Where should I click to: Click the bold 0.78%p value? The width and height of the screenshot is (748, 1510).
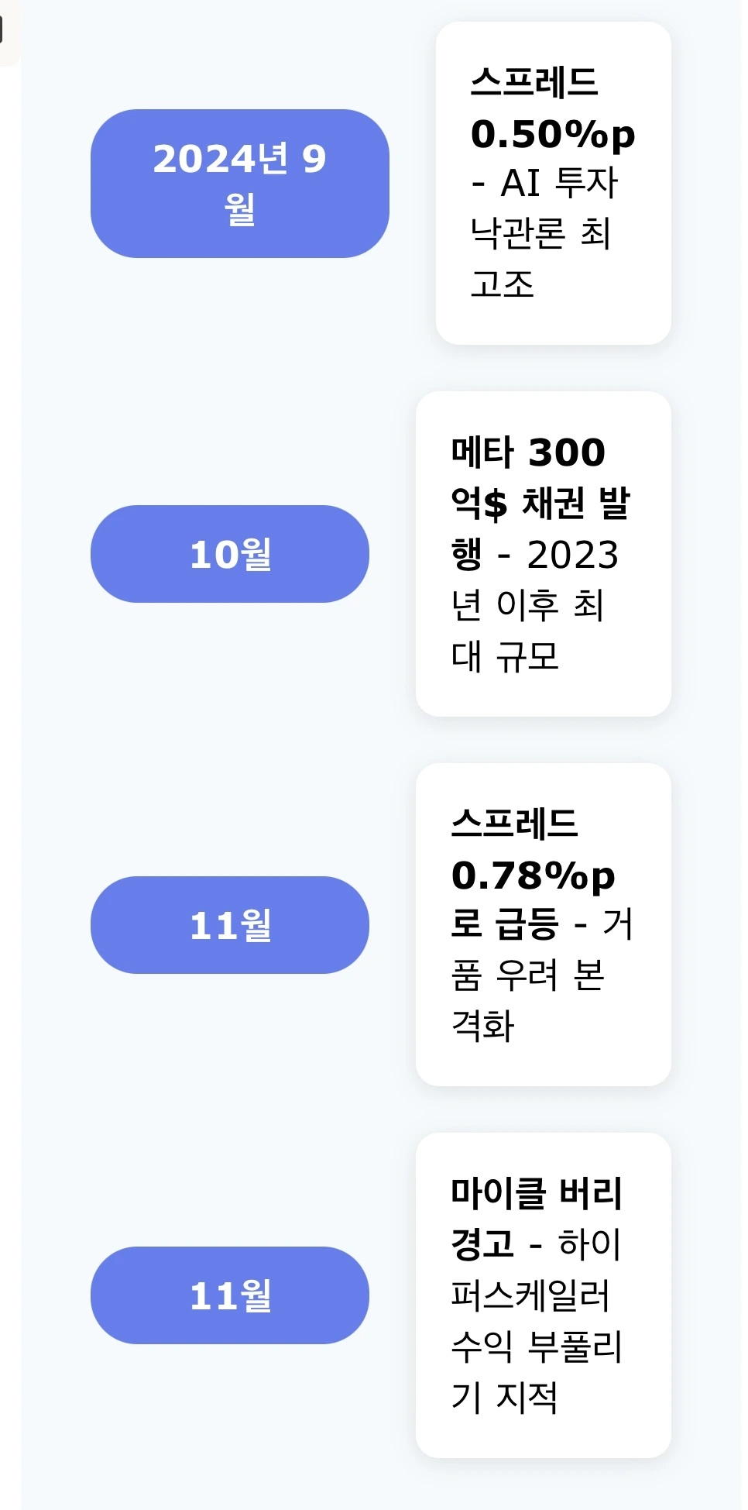[x=533, y=875]
